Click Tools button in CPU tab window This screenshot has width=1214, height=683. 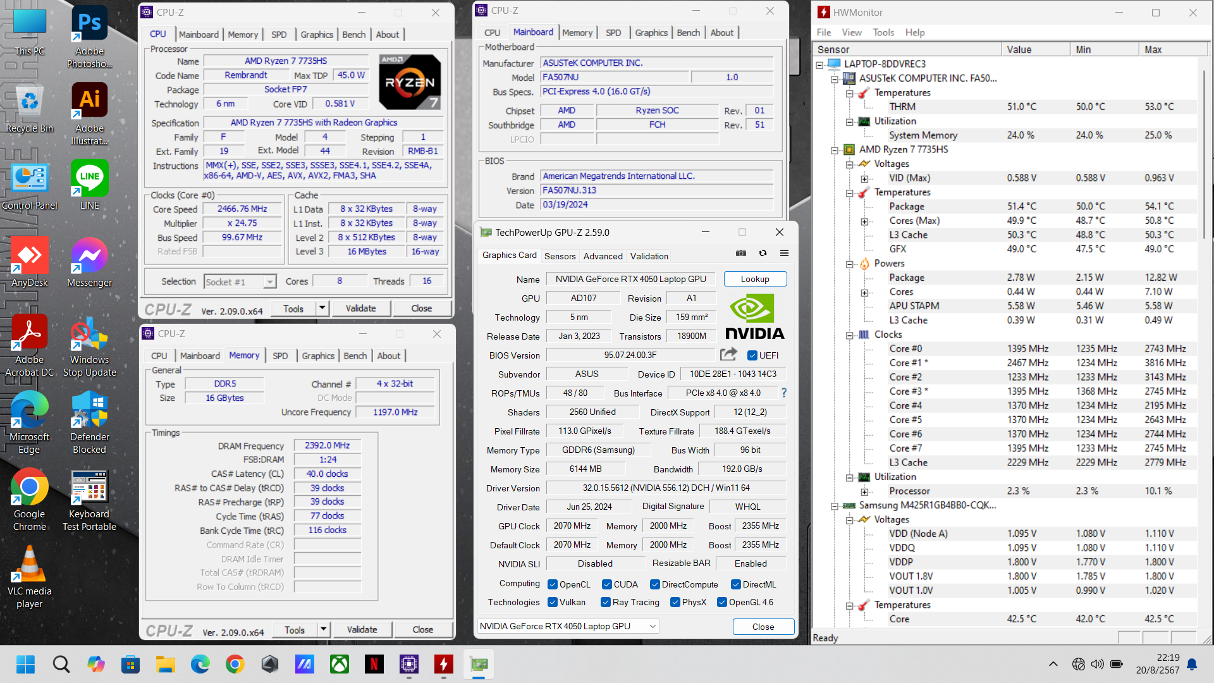pyautogui.click(x=293, y=308)
